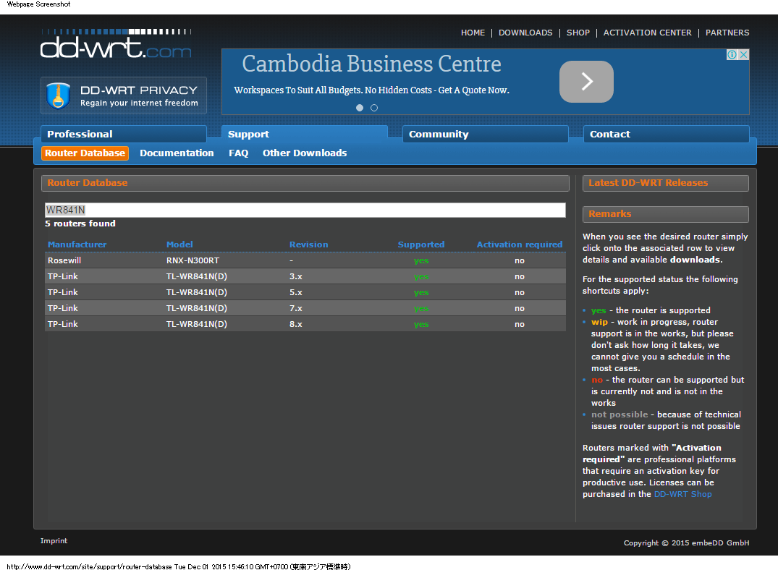Image resolution: width=778 pixels, height=570 pixels.
Task: Open the ad info icon
Action: click(x=732, y=54)
